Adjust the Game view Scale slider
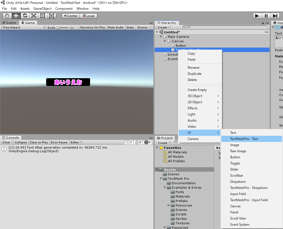Viewport: 283px width, 229px height. 63,28
